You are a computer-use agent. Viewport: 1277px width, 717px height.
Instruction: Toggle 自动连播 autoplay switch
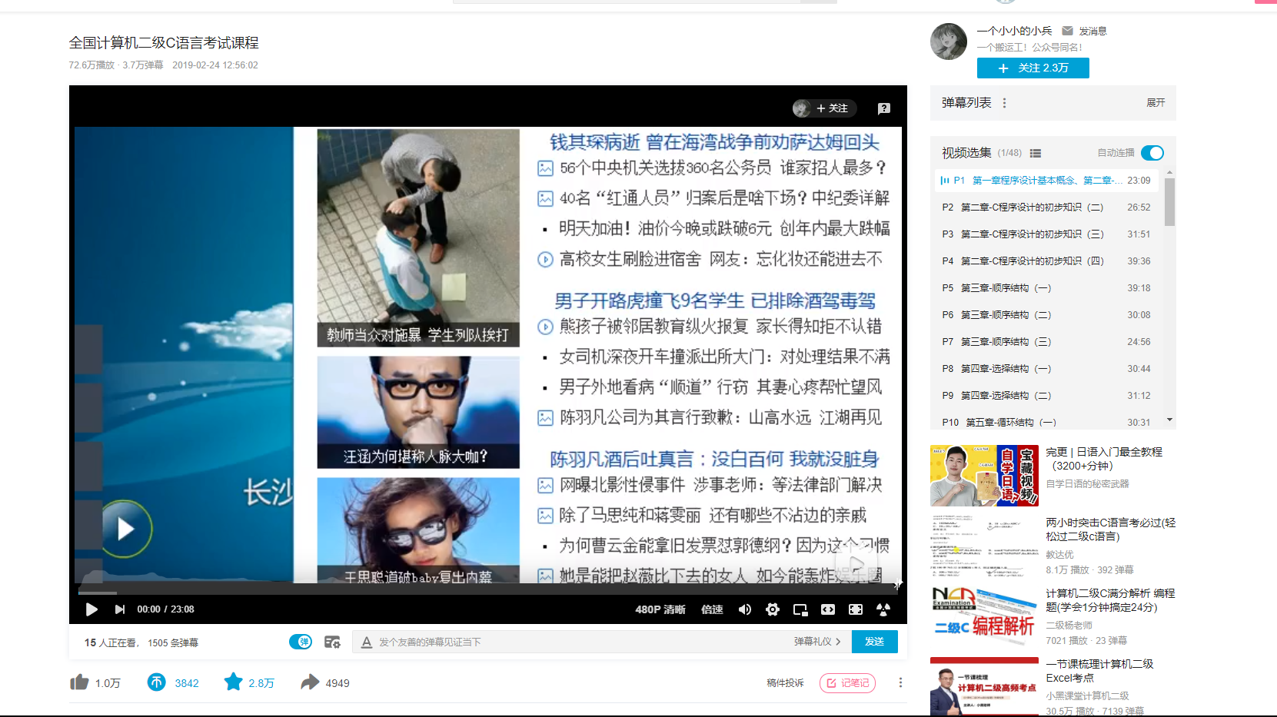[1152, 153]
